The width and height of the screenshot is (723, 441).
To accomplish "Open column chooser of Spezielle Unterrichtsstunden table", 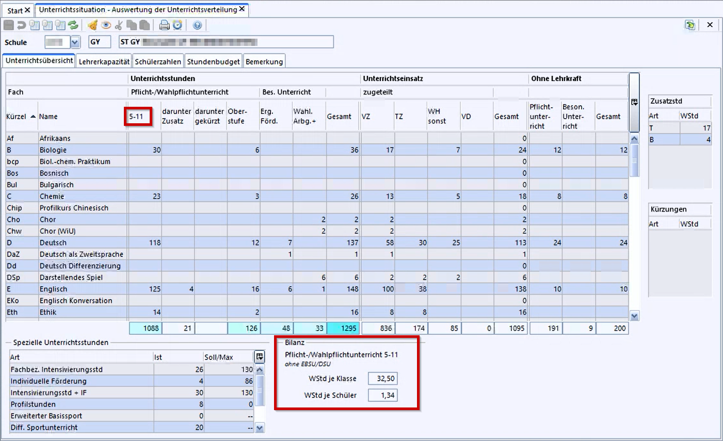I will point(260,356).
